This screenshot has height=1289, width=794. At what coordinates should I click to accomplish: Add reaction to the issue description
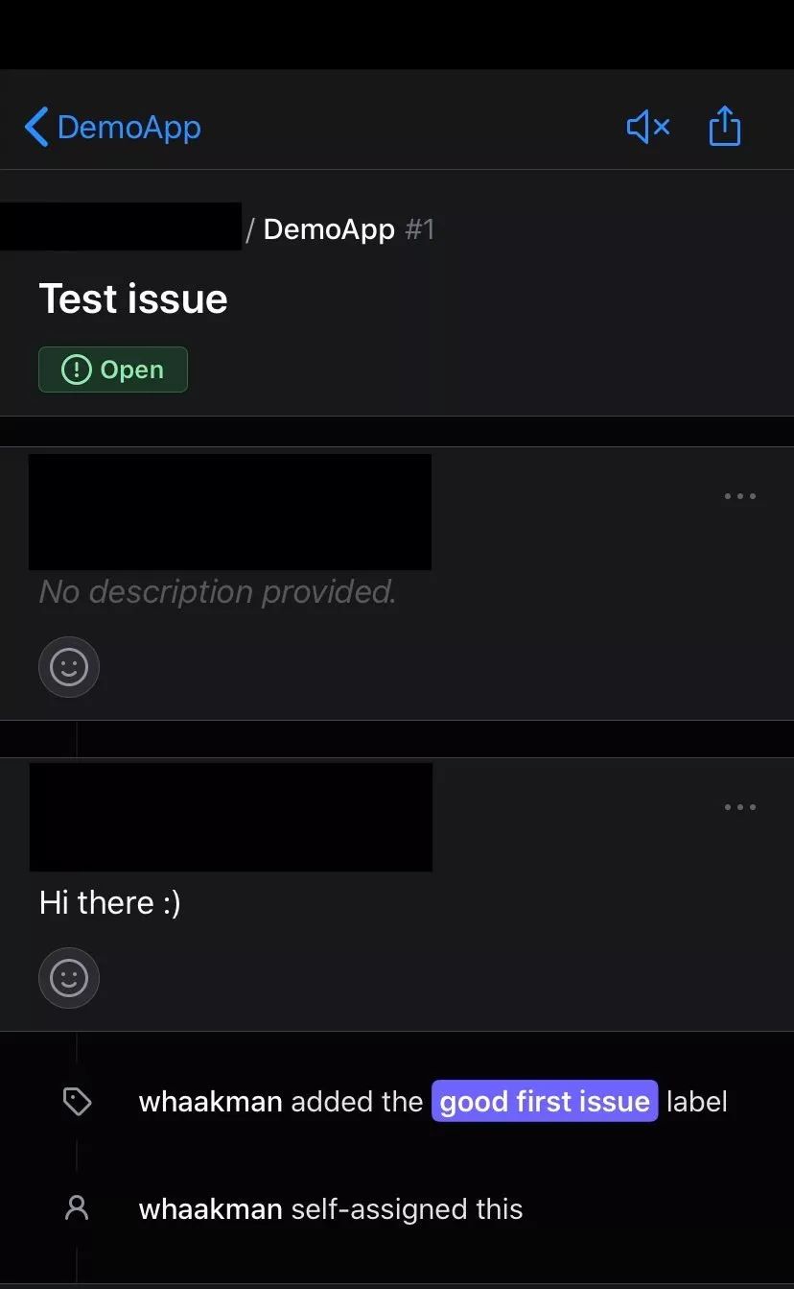(69, 667)
